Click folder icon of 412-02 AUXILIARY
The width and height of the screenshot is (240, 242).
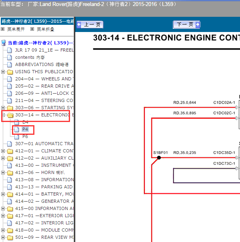[x=10, y=158]
